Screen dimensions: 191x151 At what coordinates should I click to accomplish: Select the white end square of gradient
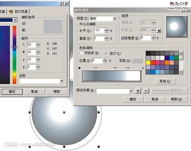click(x=143, y=68)
